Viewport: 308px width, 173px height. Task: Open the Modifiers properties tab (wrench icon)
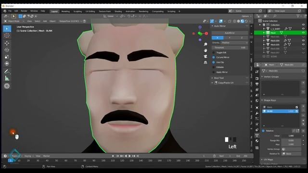pos(257,113)
